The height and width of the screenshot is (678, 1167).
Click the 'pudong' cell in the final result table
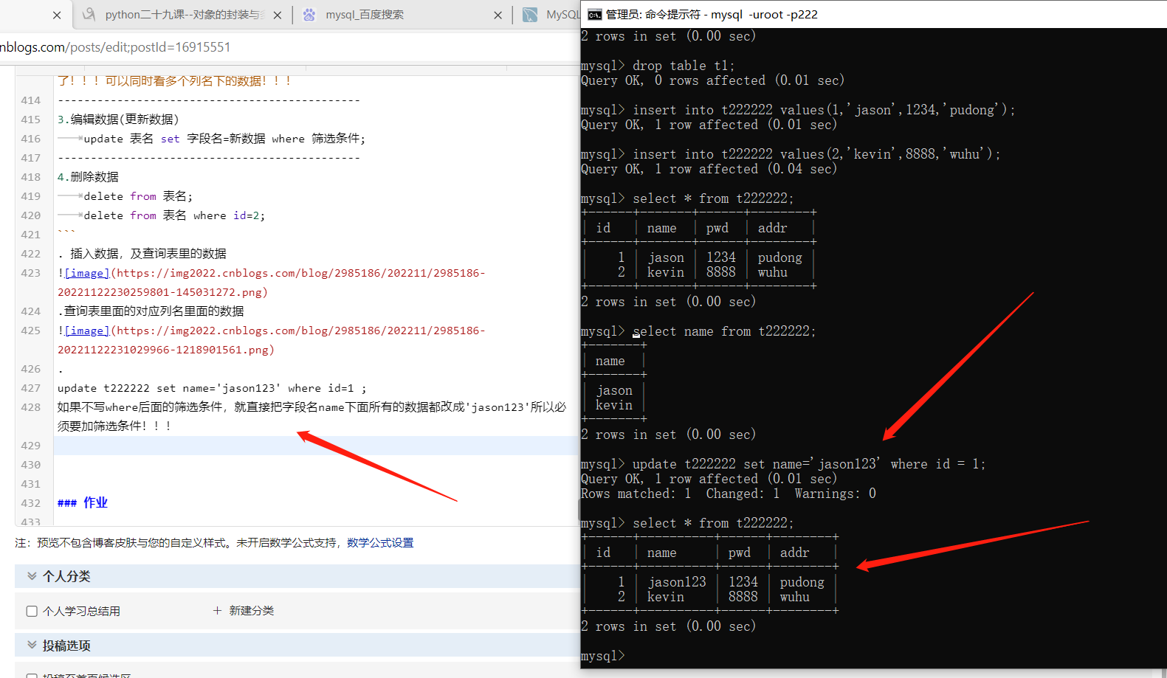802,582
